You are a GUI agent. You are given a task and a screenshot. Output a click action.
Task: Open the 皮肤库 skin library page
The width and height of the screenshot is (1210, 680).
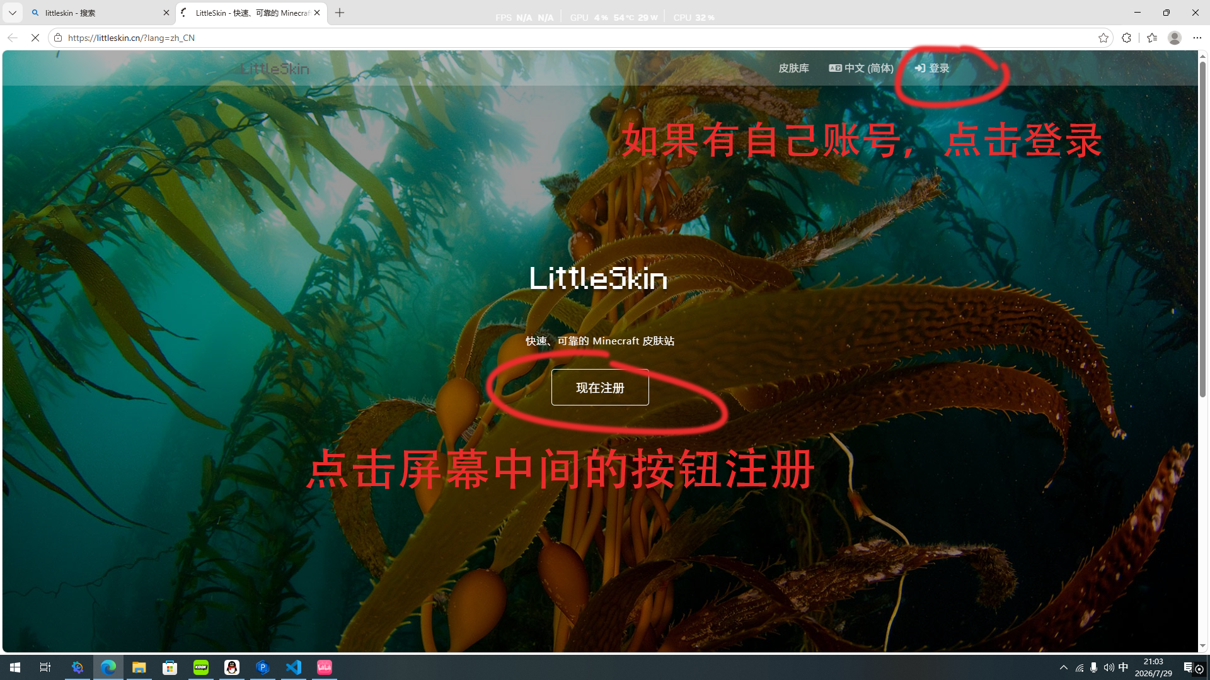(x=793, y=68)
